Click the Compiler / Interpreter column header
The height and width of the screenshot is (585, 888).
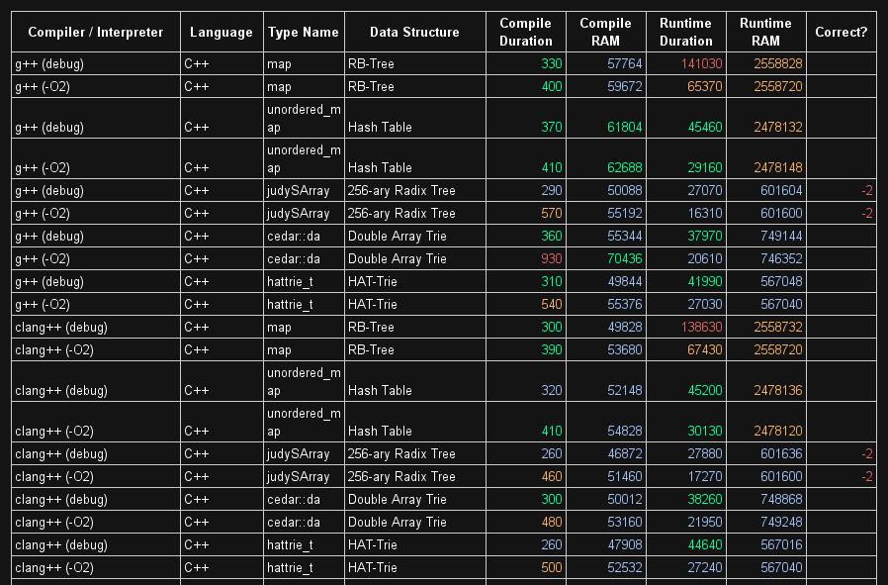click(x=96, y=33)
